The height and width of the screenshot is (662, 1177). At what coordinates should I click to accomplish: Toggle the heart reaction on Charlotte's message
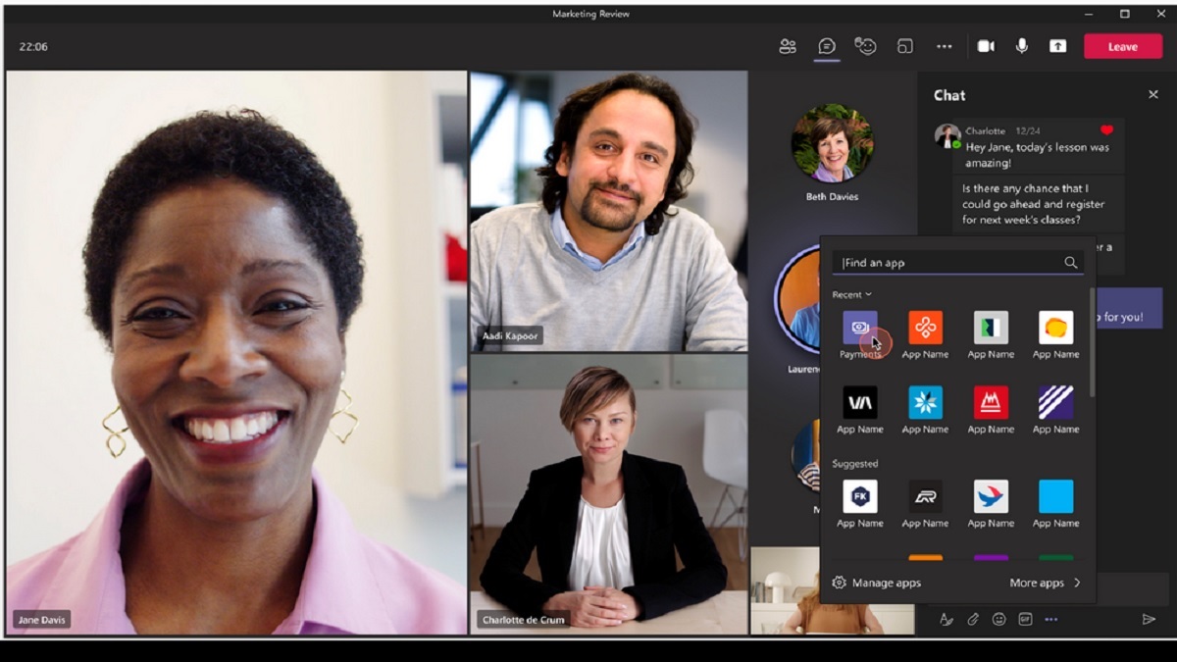[x=1109, y=128]
